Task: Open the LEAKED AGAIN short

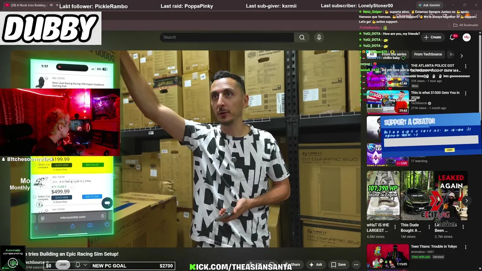Action: click(451, 195)
